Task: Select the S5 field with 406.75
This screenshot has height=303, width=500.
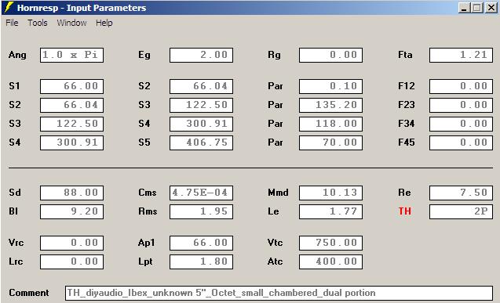Action: coord(201,142)
